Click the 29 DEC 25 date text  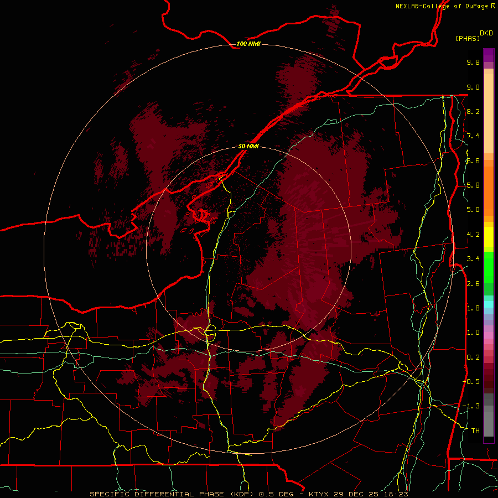[x=356, y=494]
